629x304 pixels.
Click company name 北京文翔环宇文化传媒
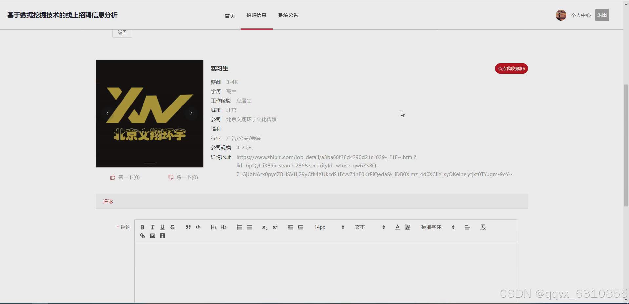pos(251,119)
